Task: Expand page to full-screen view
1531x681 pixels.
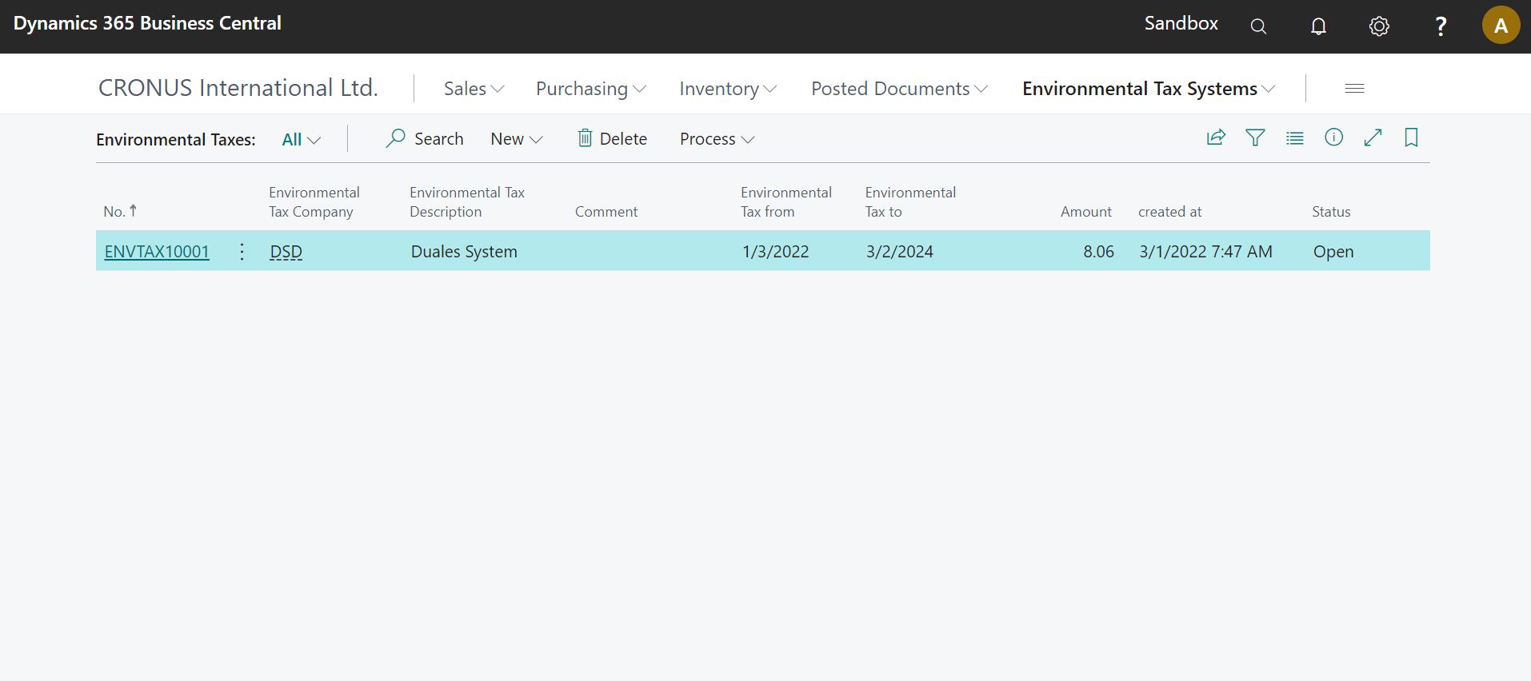Action: [x=1373, y=137]
